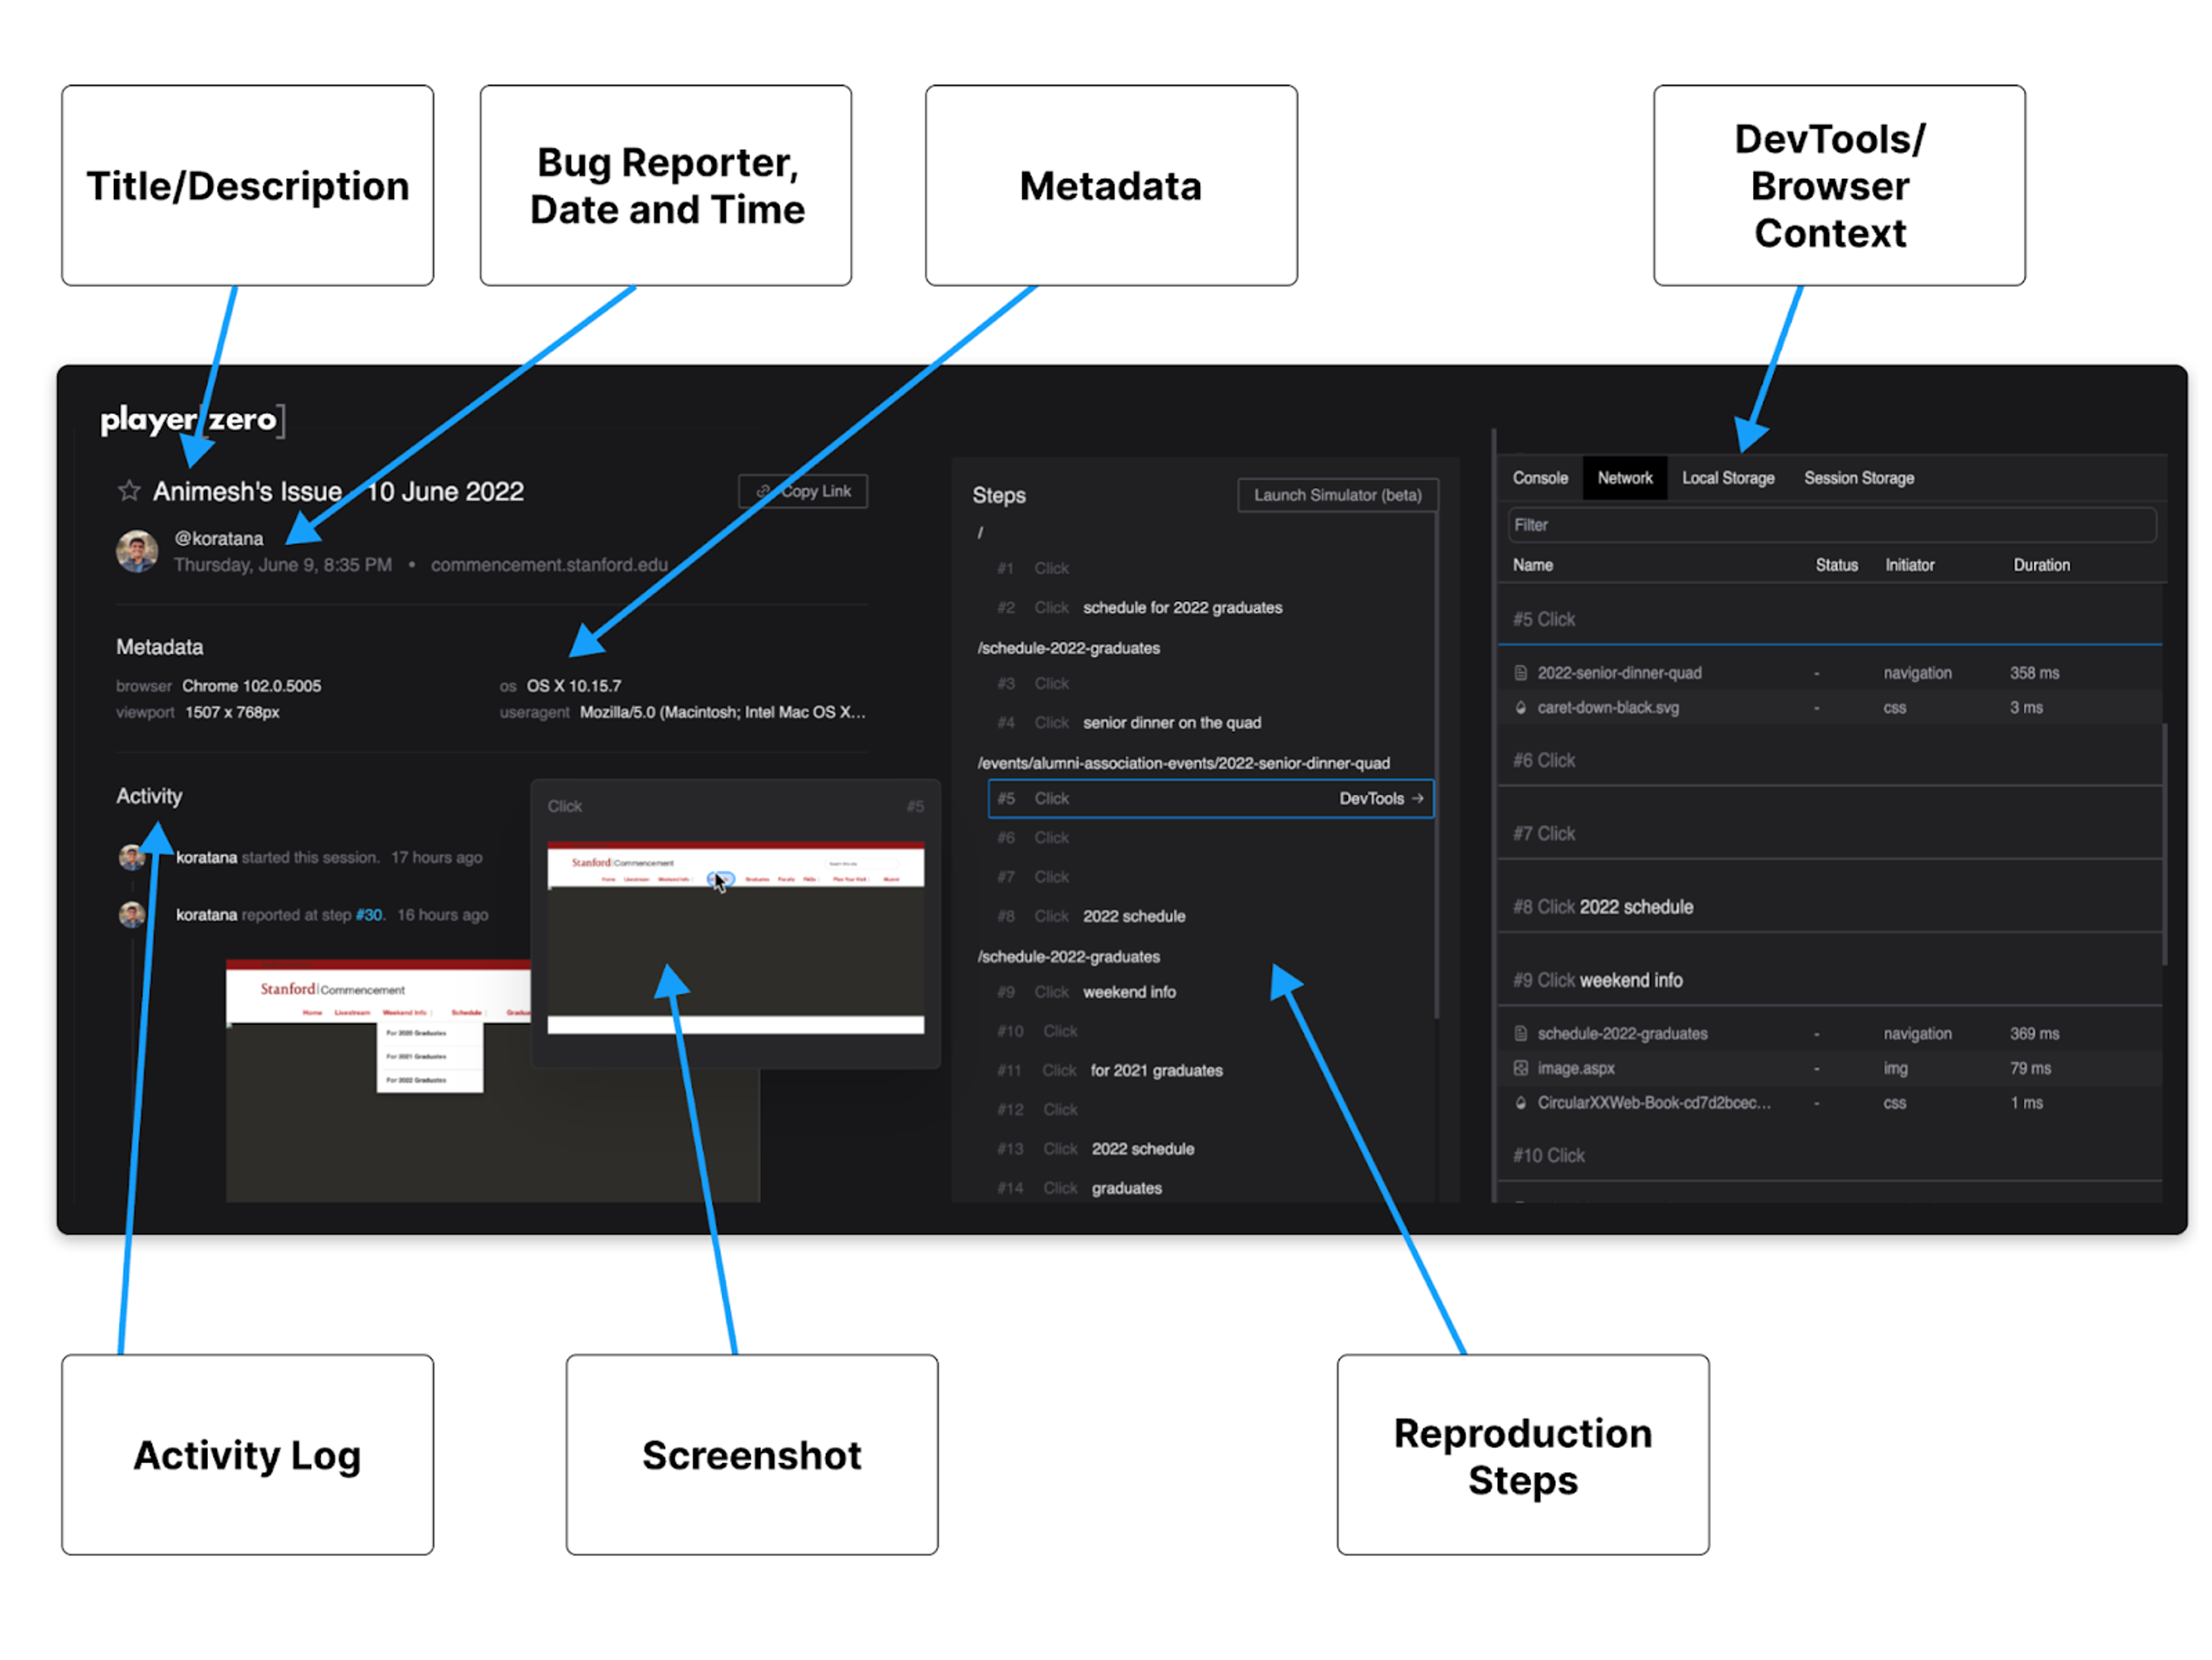Open the Session Storage tab
Image resolution: width=2212 pixels, height=1660 pixels.
1859,478
